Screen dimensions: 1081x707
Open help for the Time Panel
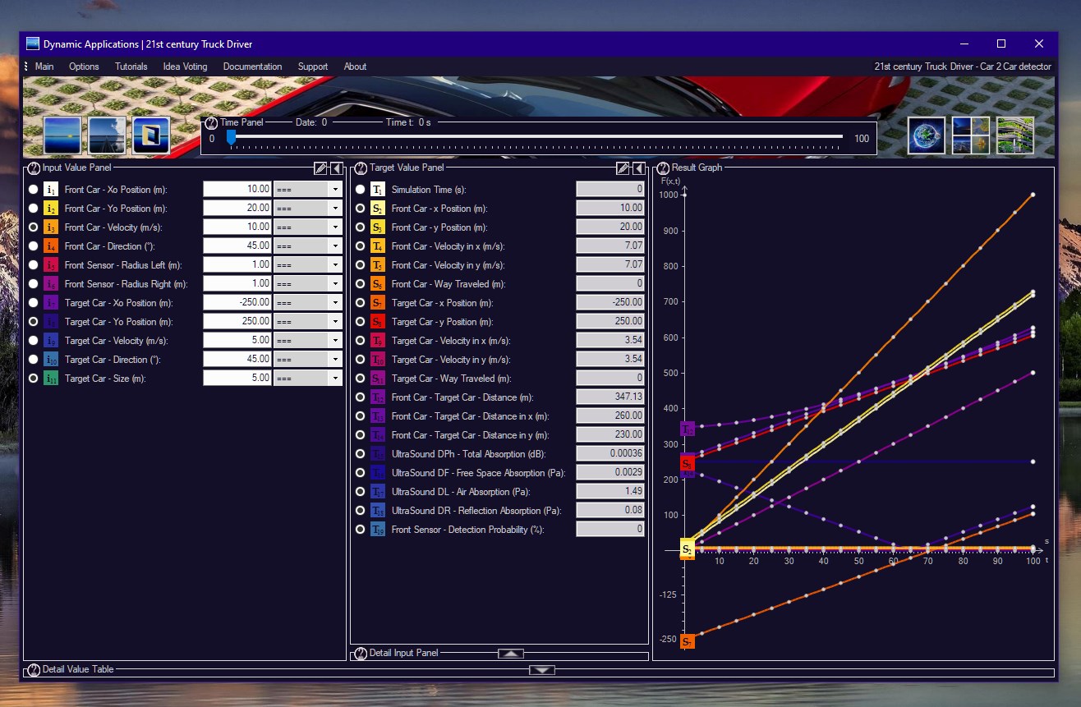click(211, 123)
